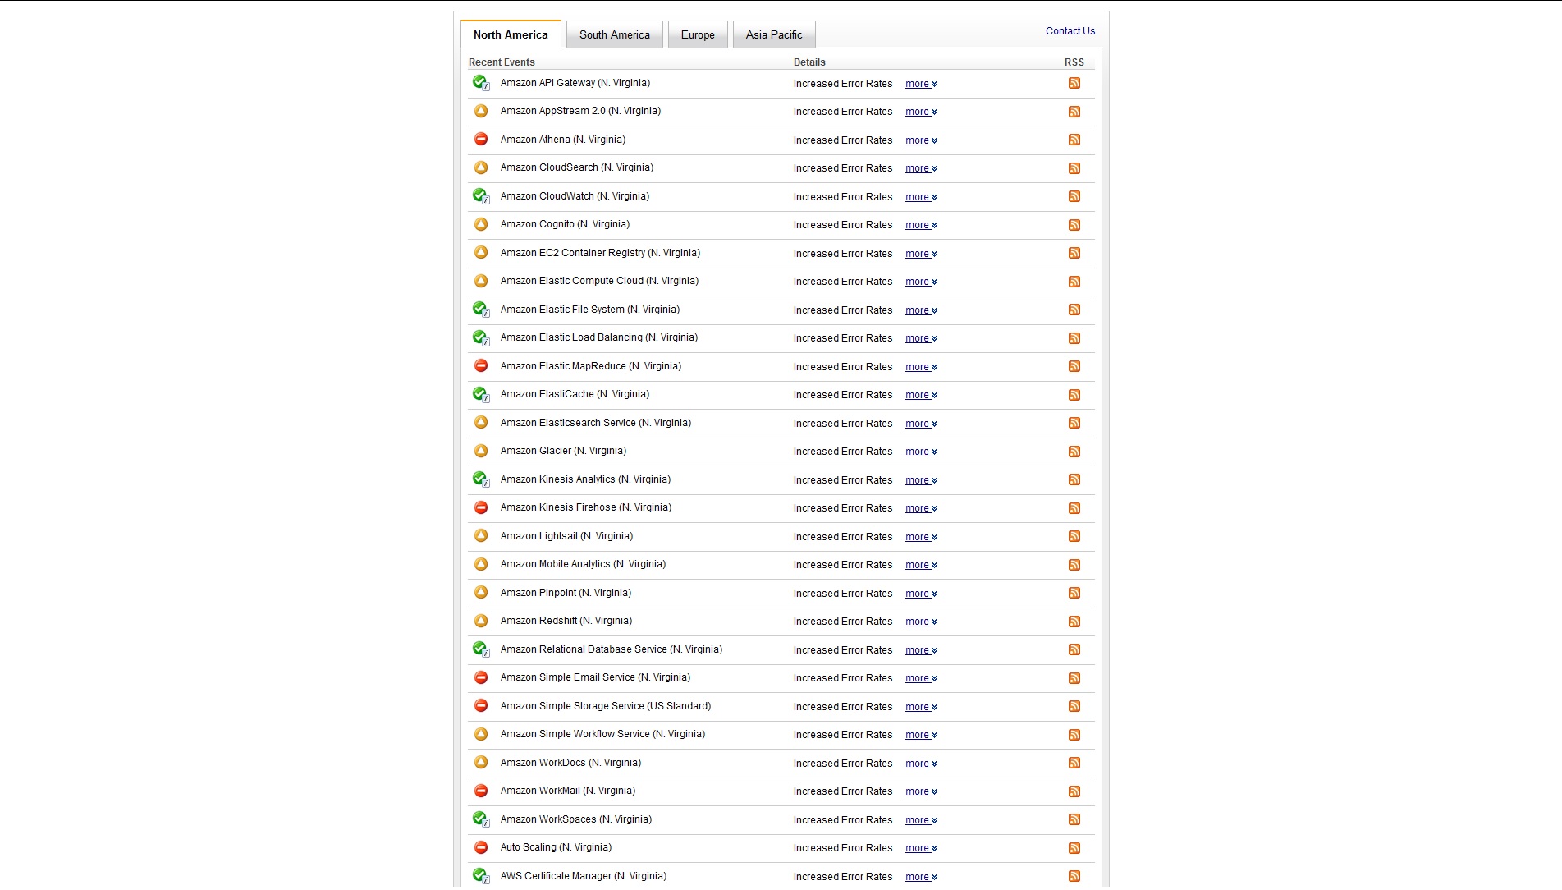Click green status icon for Amazon ElastiCache
Image resolution: width=1562 pixels, height=890 pixels.
(x=481, y=394)
